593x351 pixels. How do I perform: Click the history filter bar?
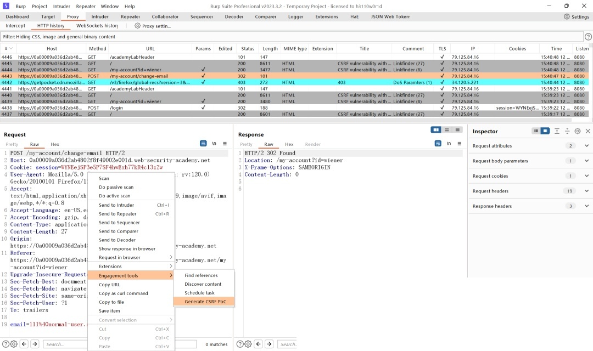click(x=292, y=37)
